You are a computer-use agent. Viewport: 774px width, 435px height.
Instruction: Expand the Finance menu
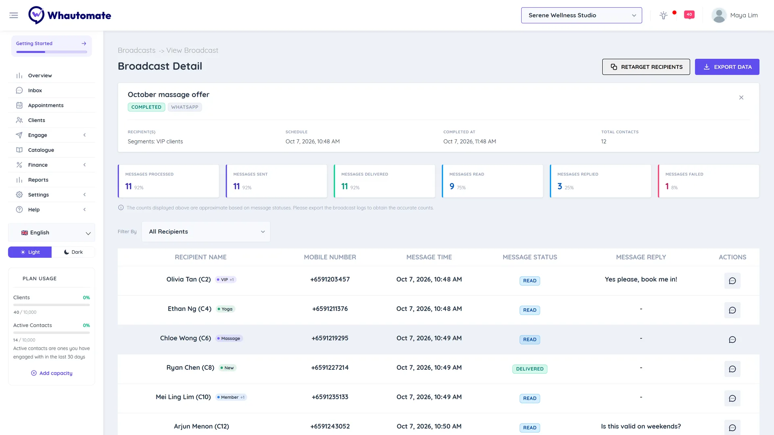coord(52,165)
